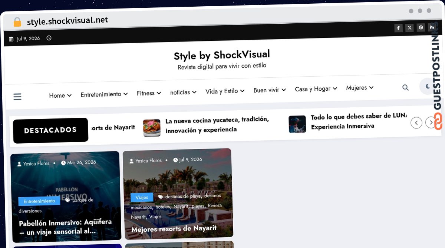Open the site search magnifier
The width and height of the screenshot is (445, 248).
click(405, 87)
